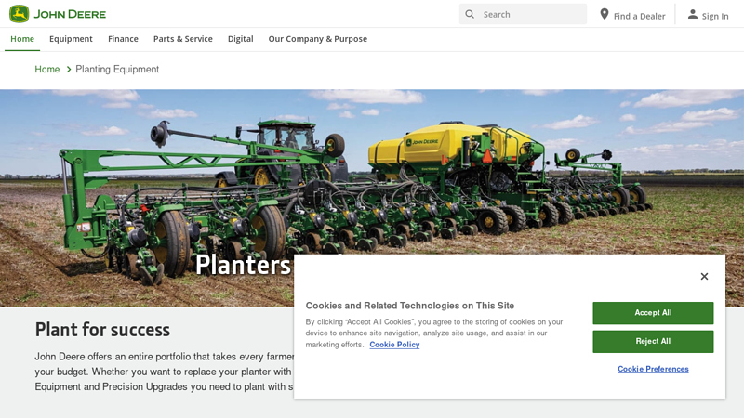
Task: Click the breadcrumb chevron separator
Action: pos(68,69)
